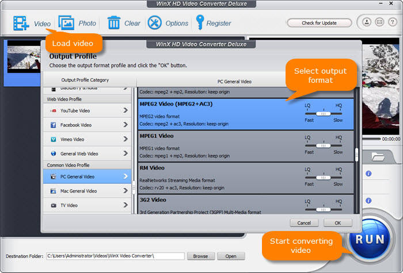Expand PC General Video chevron

pyautogui.click(x=125, y=176)
